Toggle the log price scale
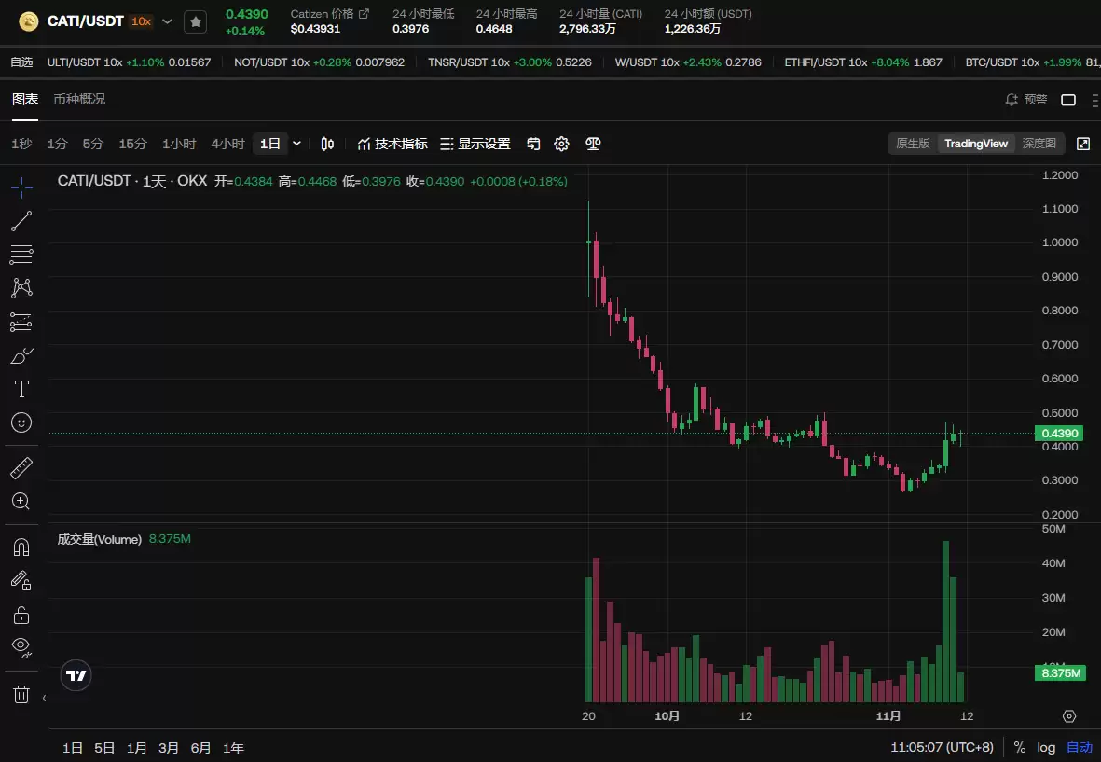The height and width of the screenshot is (762, 1101). [1046, 747]
